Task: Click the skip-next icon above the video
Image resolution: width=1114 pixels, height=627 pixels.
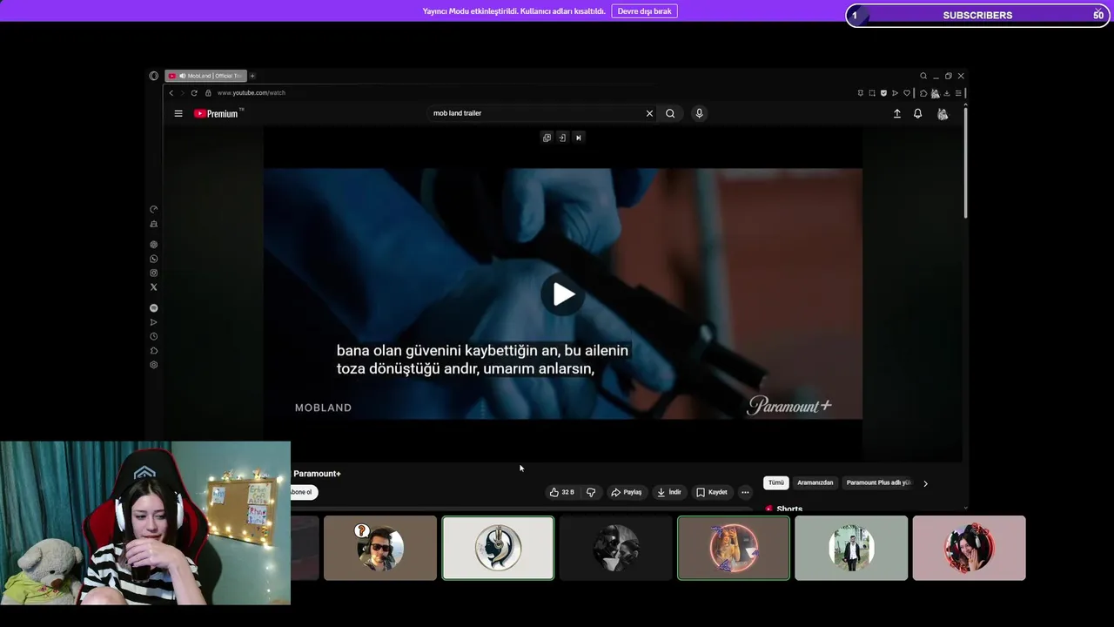Action: point(578,138)
